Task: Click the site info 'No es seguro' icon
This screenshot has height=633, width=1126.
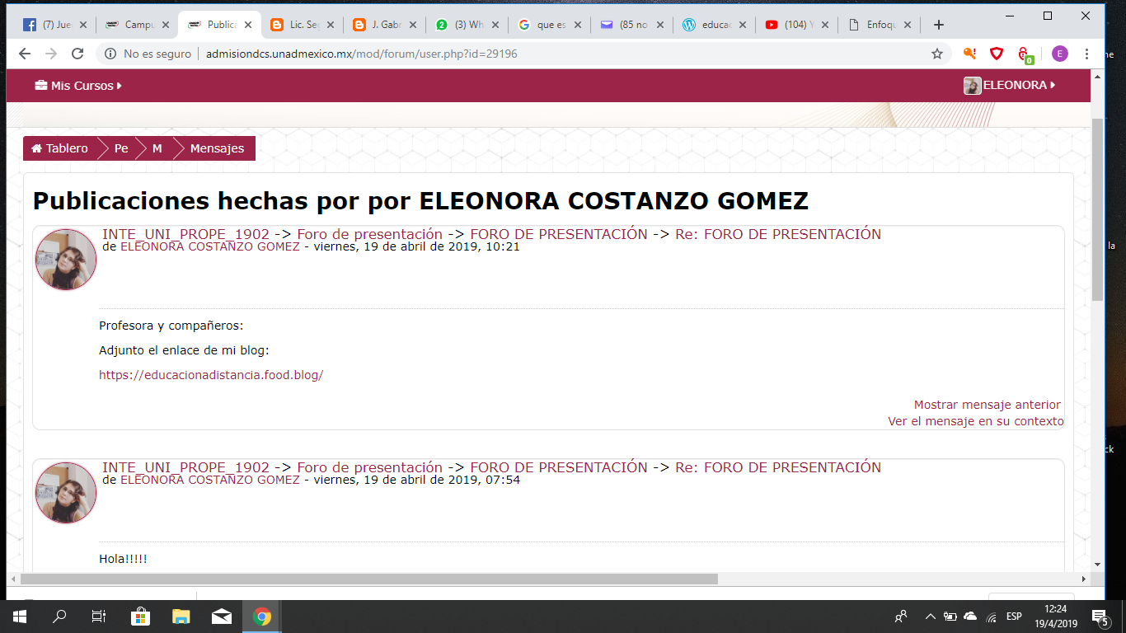Action: pos(110,54)
